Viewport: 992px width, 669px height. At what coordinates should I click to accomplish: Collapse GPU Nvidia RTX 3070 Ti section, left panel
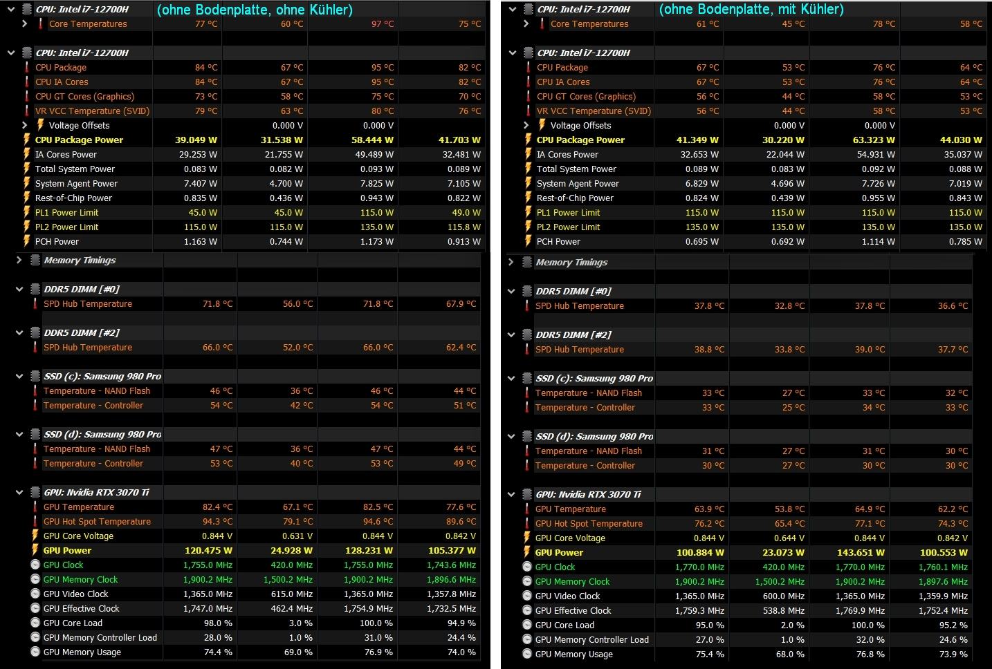point(19,493)
